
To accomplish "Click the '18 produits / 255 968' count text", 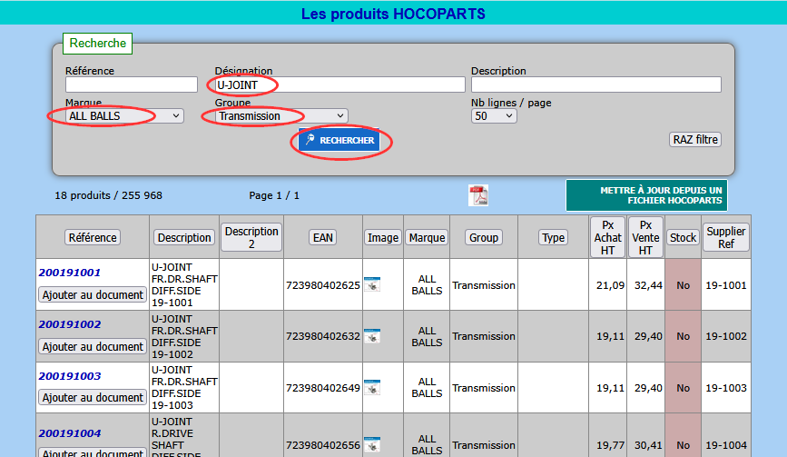I will click(108, 195).
